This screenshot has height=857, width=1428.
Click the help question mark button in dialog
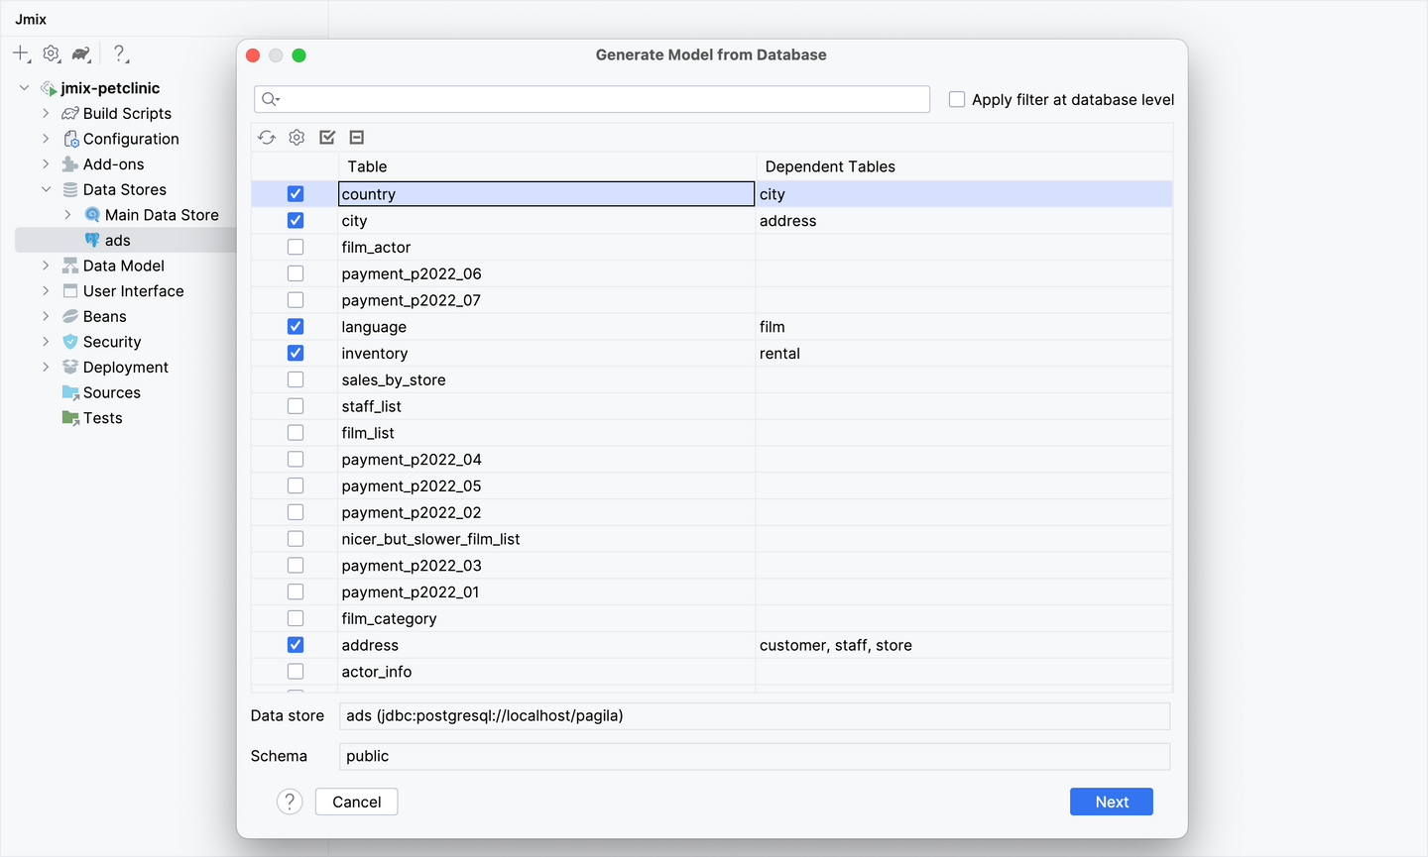coord(290,802)
